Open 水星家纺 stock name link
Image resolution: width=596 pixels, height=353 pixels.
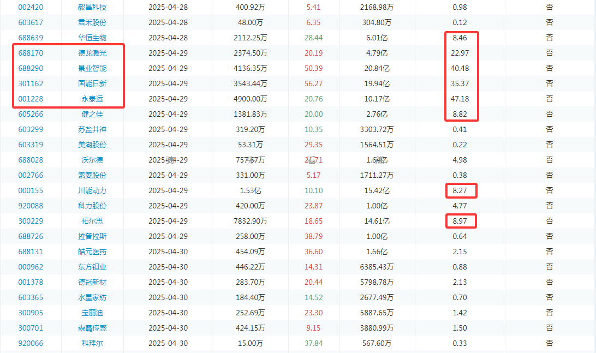click(x=92, y=297)
